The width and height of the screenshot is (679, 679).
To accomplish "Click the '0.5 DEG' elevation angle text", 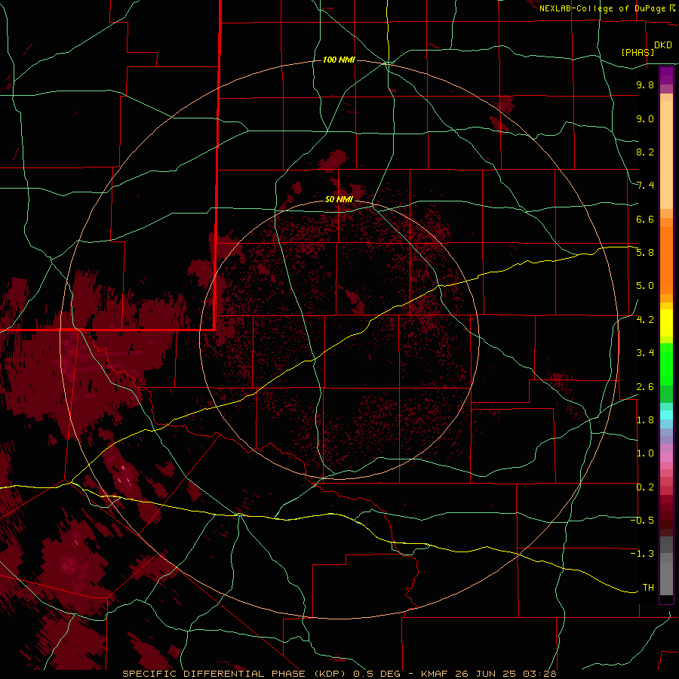I will (376, 674).
